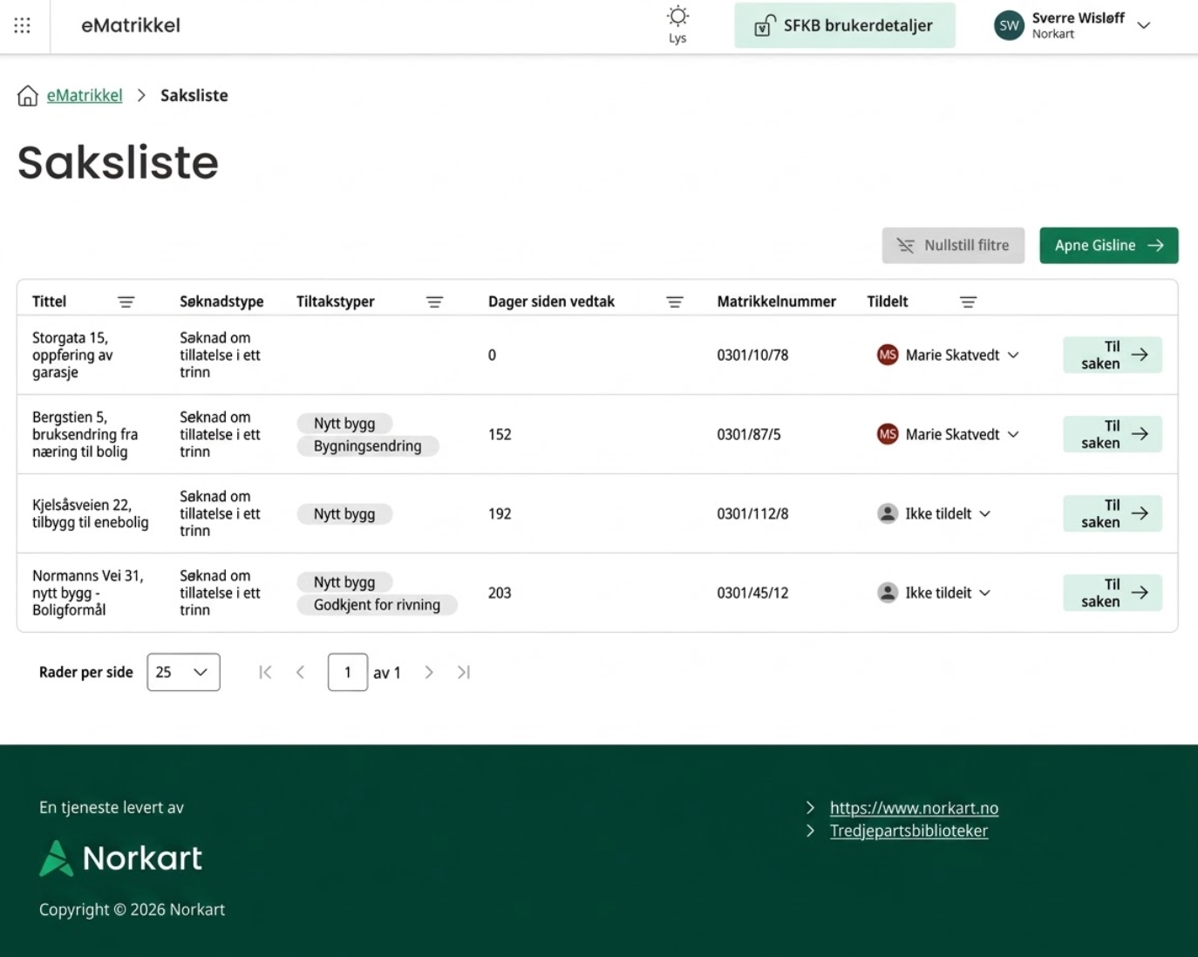Screen dimensions: 1198x957
Task: Click MS avatar in Bergstien 5 row
Action: [888, 434]
